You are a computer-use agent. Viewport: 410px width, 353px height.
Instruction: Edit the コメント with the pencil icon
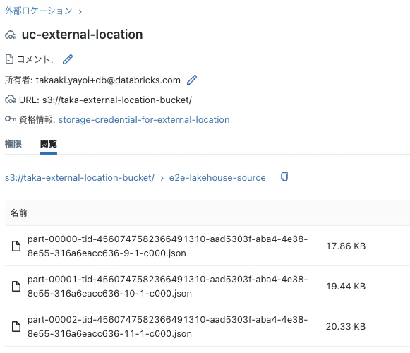click(x=68, y=59)
